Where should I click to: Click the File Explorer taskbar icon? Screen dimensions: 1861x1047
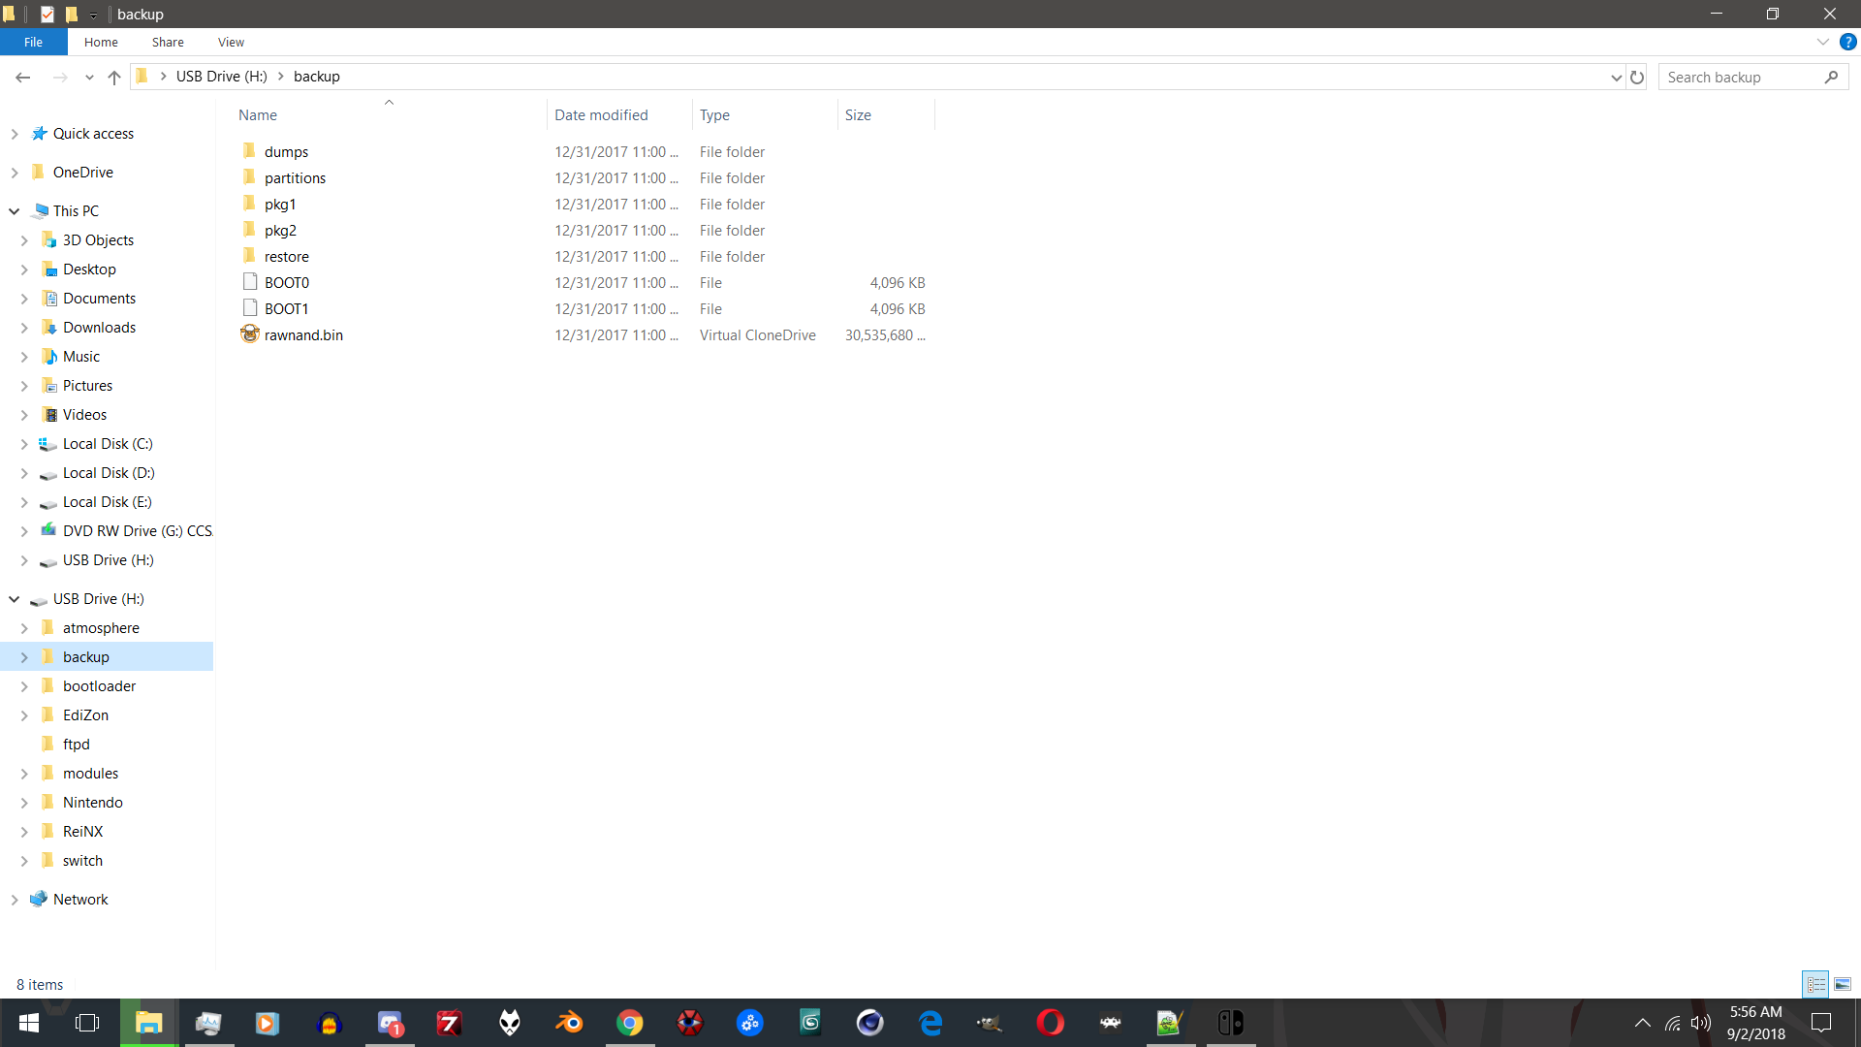click(148, 1023)
